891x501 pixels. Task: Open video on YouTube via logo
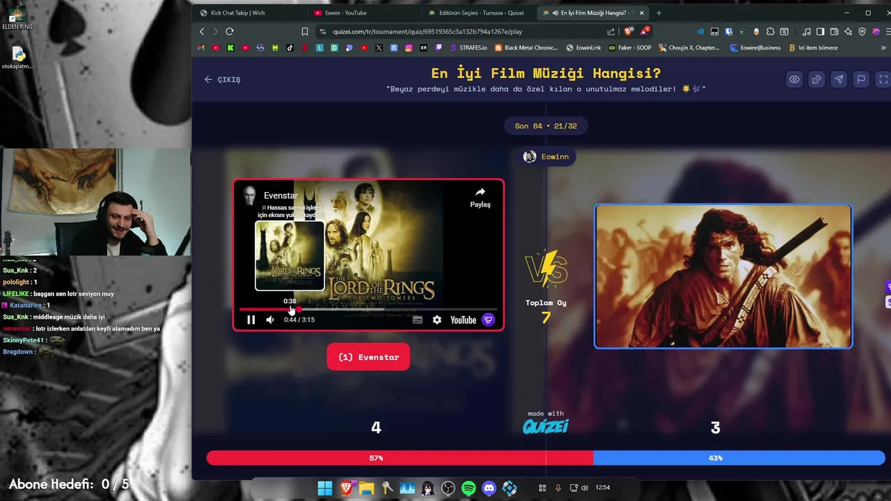(463, 320)
